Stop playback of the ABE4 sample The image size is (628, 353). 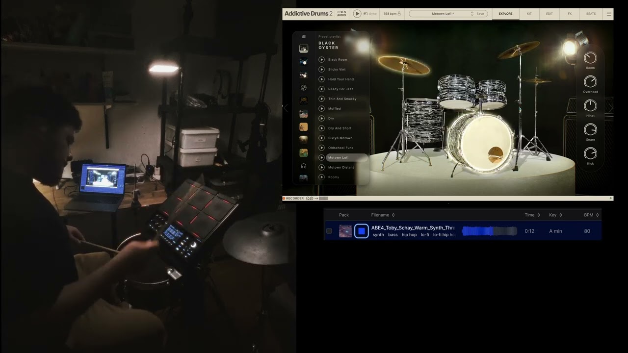tap(362, 231)
